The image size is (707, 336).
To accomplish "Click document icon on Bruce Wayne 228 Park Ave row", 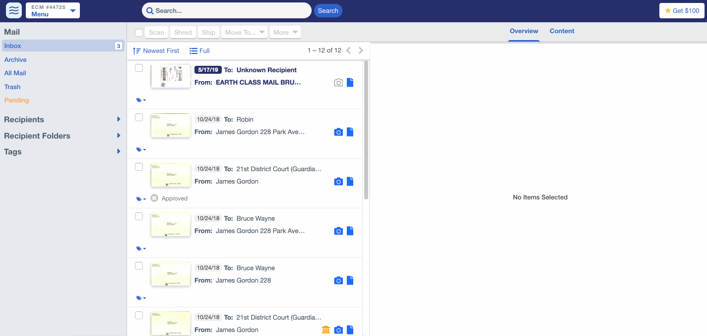I will [350, 231].
